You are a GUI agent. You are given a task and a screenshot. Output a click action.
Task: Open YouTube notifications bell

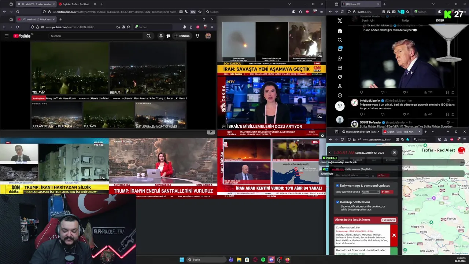coord(197,36)
